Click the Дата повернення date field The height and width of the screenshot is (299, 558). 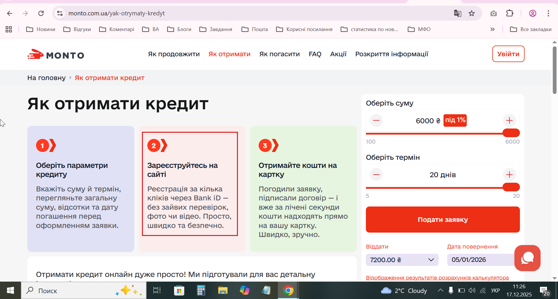pyautogui.click(x=483, y=260)
